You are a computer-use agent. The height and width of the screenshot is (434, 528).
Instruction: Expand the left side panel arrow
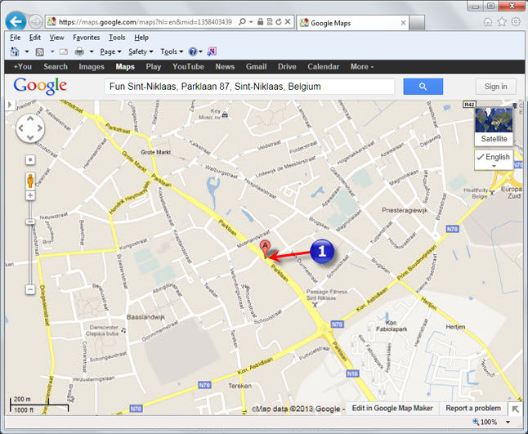[x=10, y=105]
